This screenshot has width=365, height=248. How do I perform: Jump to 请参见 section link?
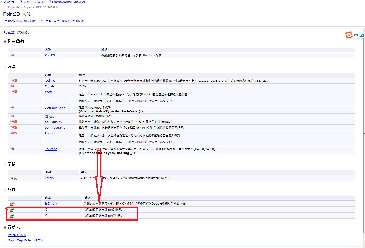tap(66, 21)
